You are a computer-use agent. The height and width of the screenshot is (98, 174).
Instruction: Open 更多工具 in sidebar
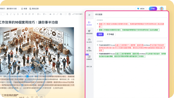[x=89, y=67]
